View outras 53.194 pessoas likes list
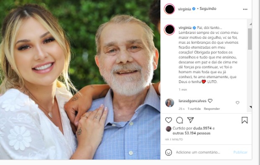260x165 pixels. coord(192,133)
